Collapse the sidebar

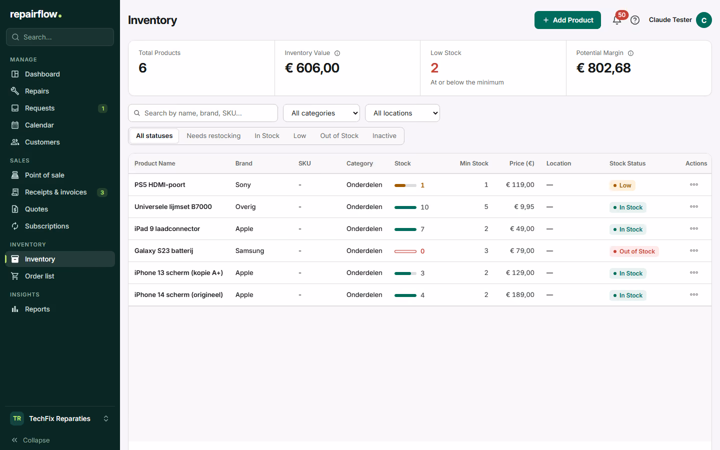tap(31, 440)
